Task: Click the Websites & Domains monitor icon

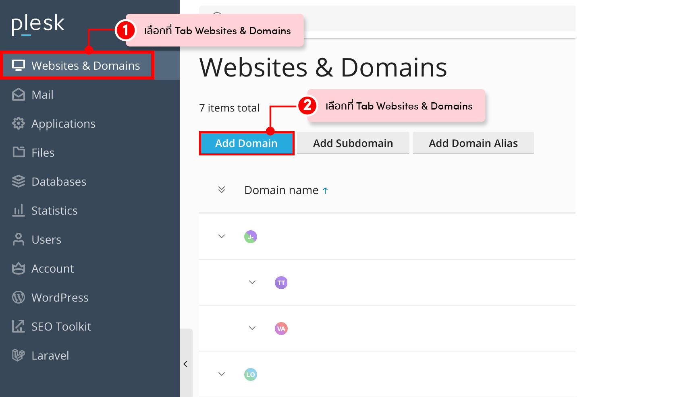Action: [x=19, y=65]
